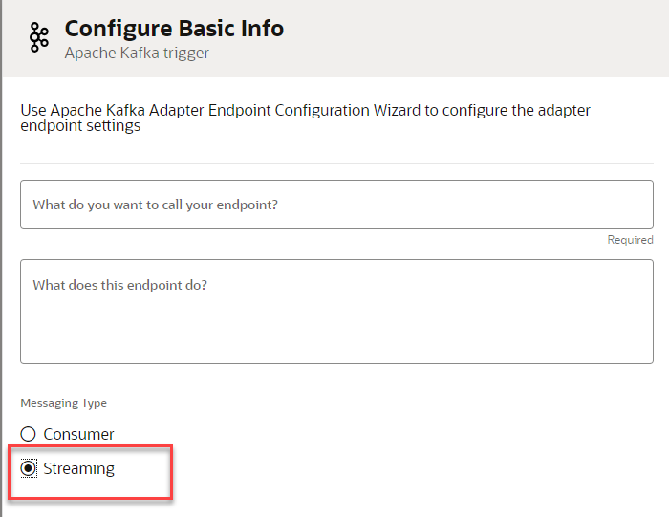Click the "Streaming" option label text
Screen dimensions: 669x517
pyautogui.click(x=78, y=468)
